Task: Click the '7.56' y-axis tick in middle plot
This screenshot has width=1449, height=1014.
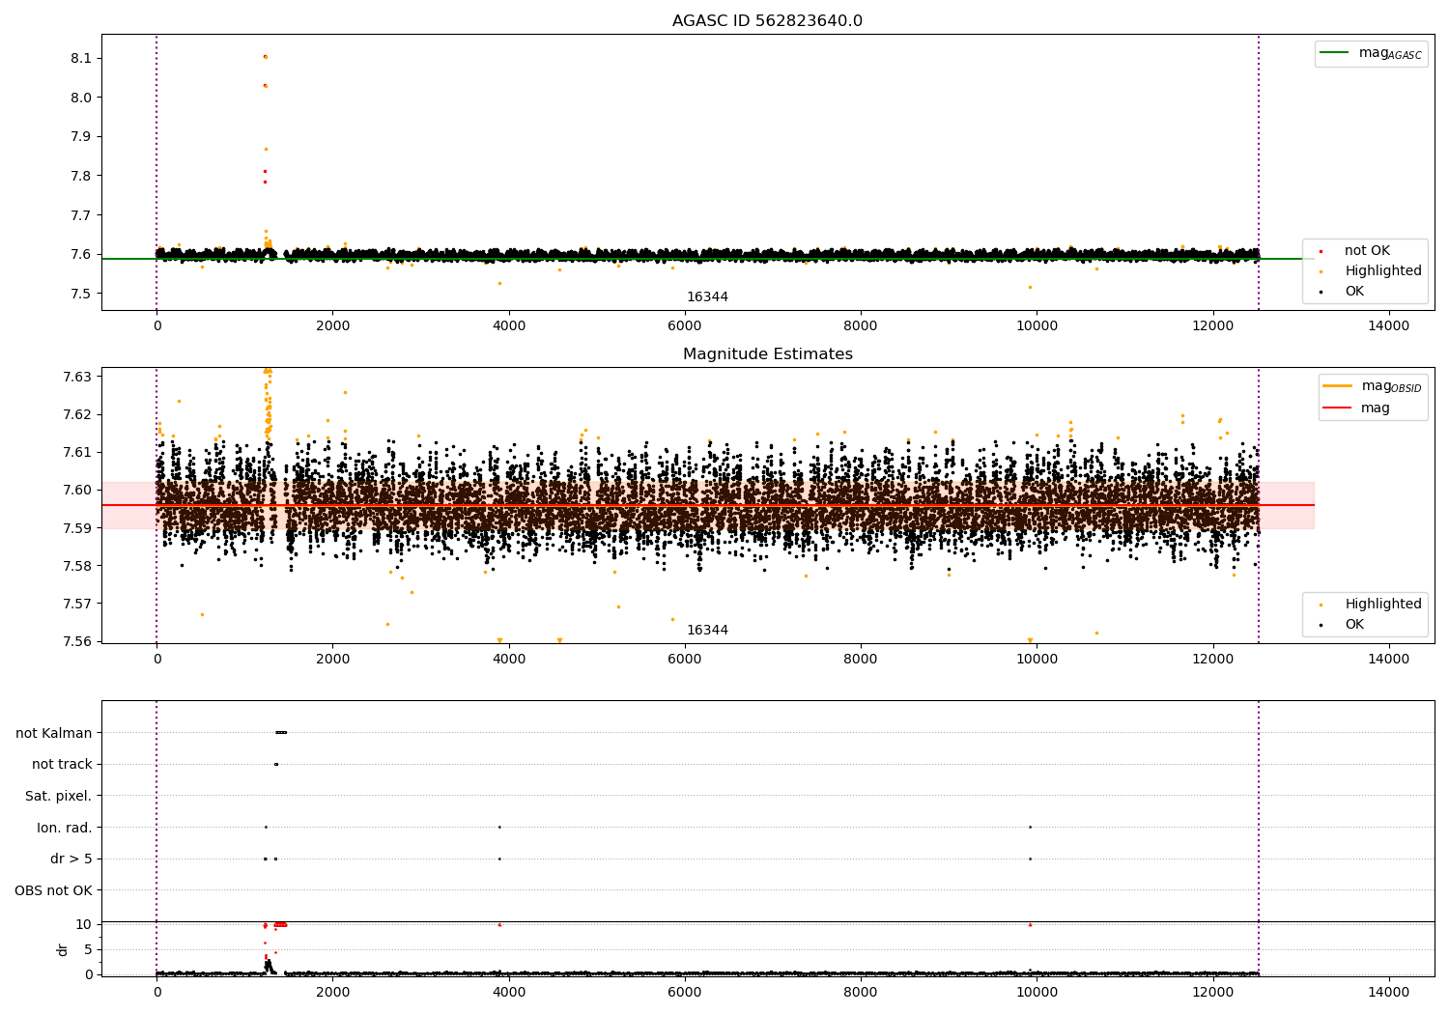Action: click(x=76, y=641)
